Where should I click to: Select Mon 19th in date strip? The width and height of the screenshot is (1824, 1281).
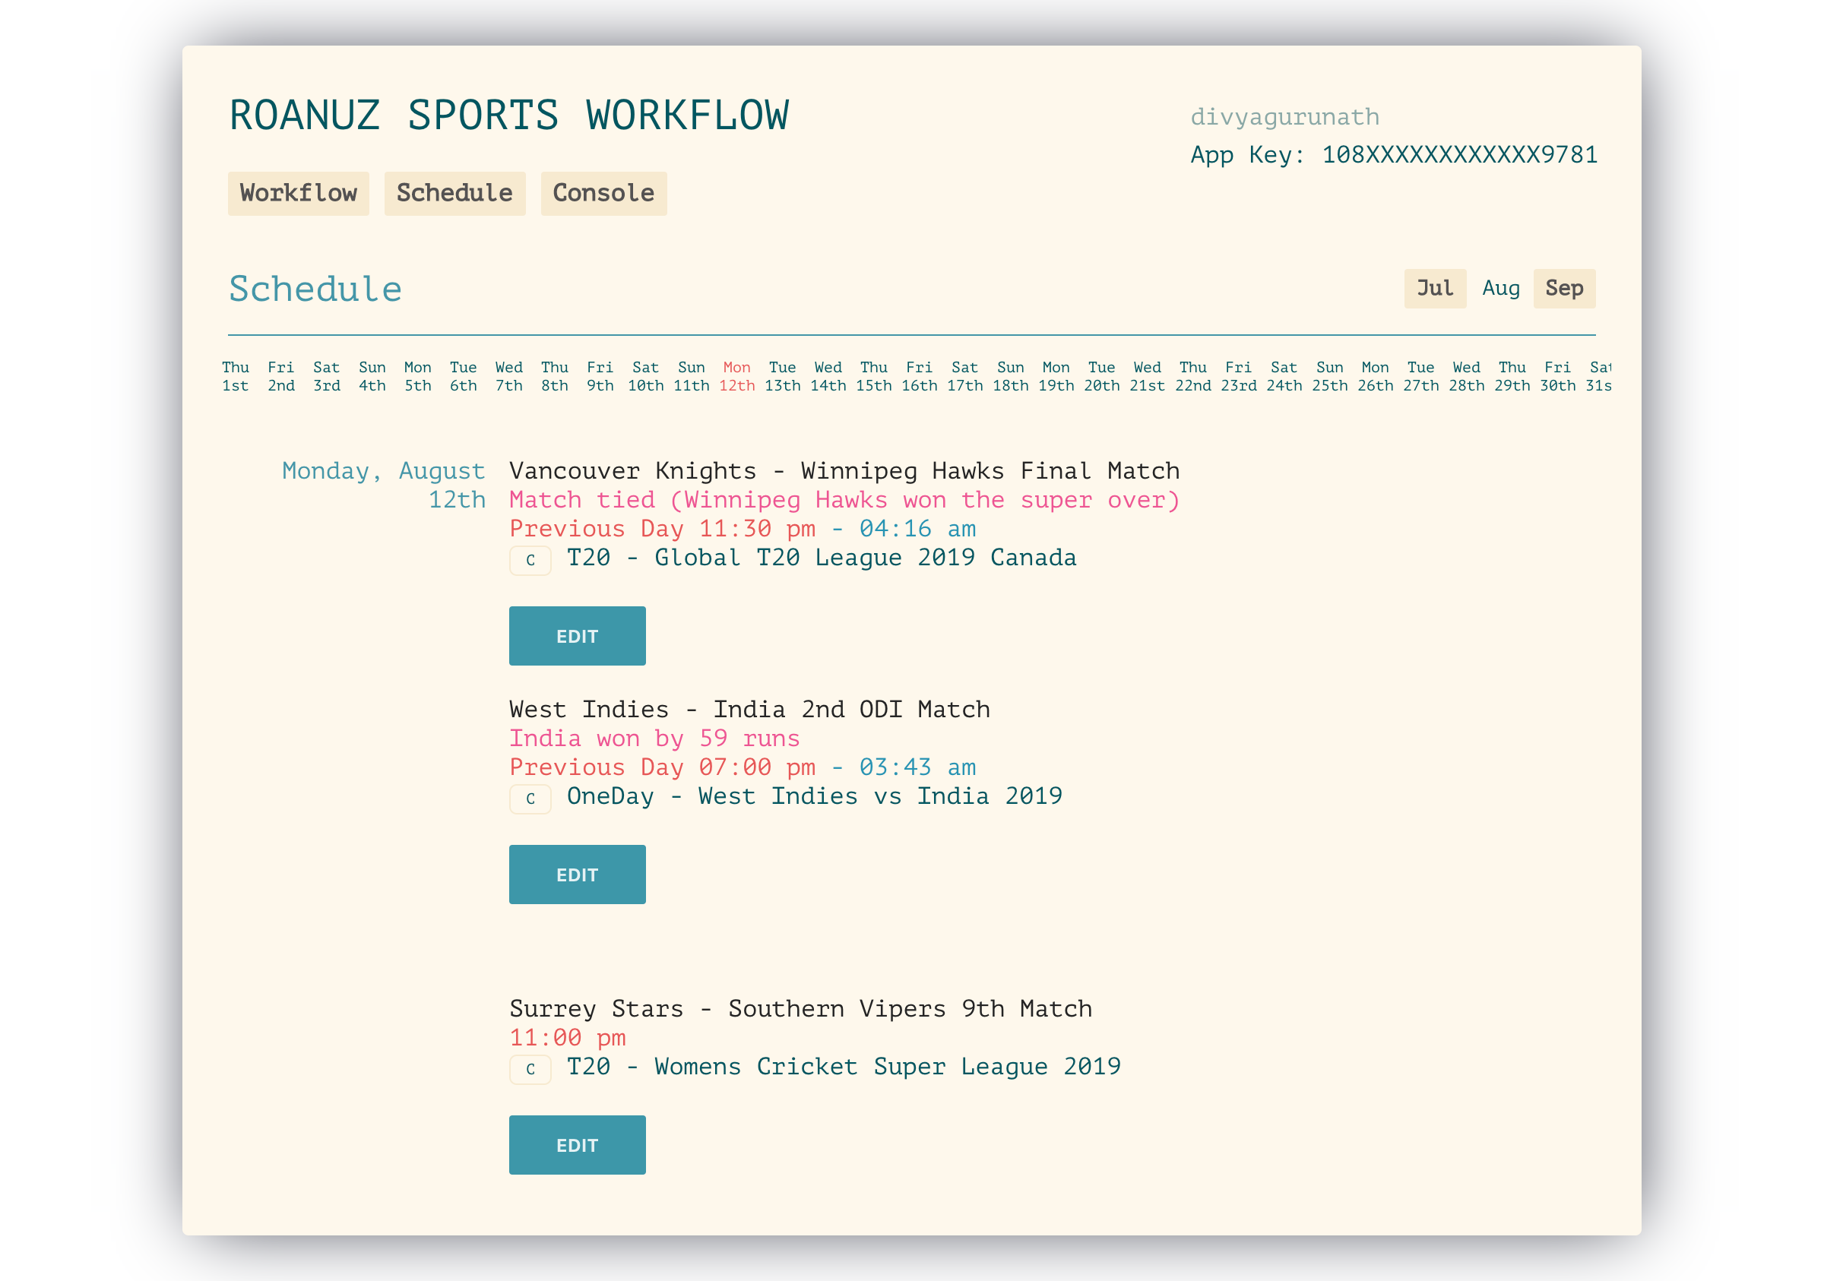click(1056, 376)
